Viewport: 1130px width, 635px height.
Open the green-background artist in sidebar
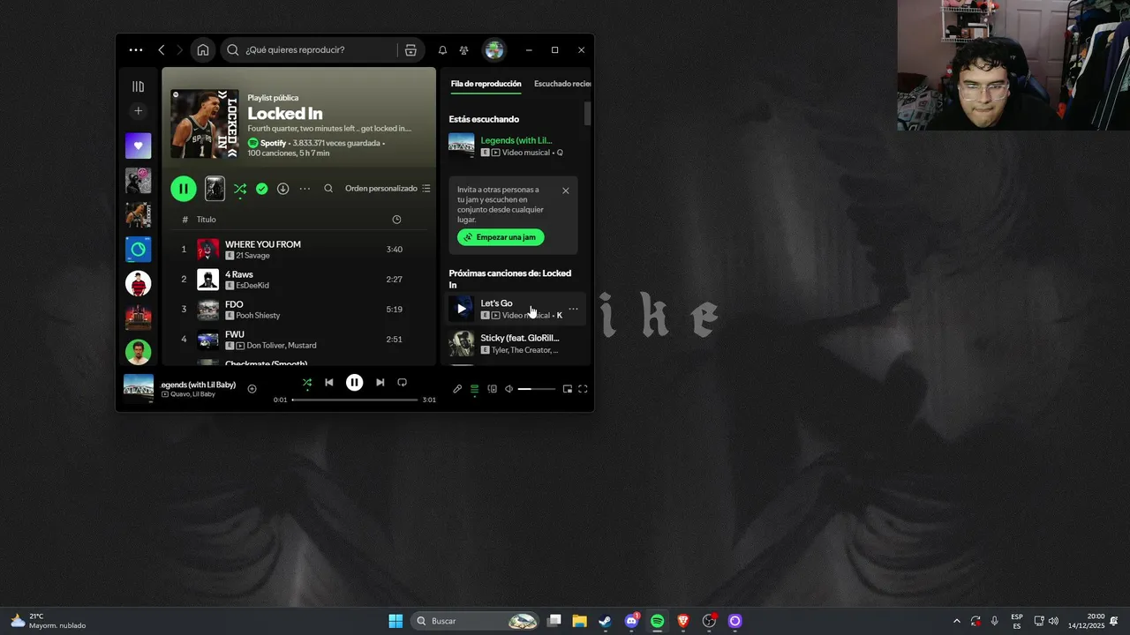[x=138, y=352]
